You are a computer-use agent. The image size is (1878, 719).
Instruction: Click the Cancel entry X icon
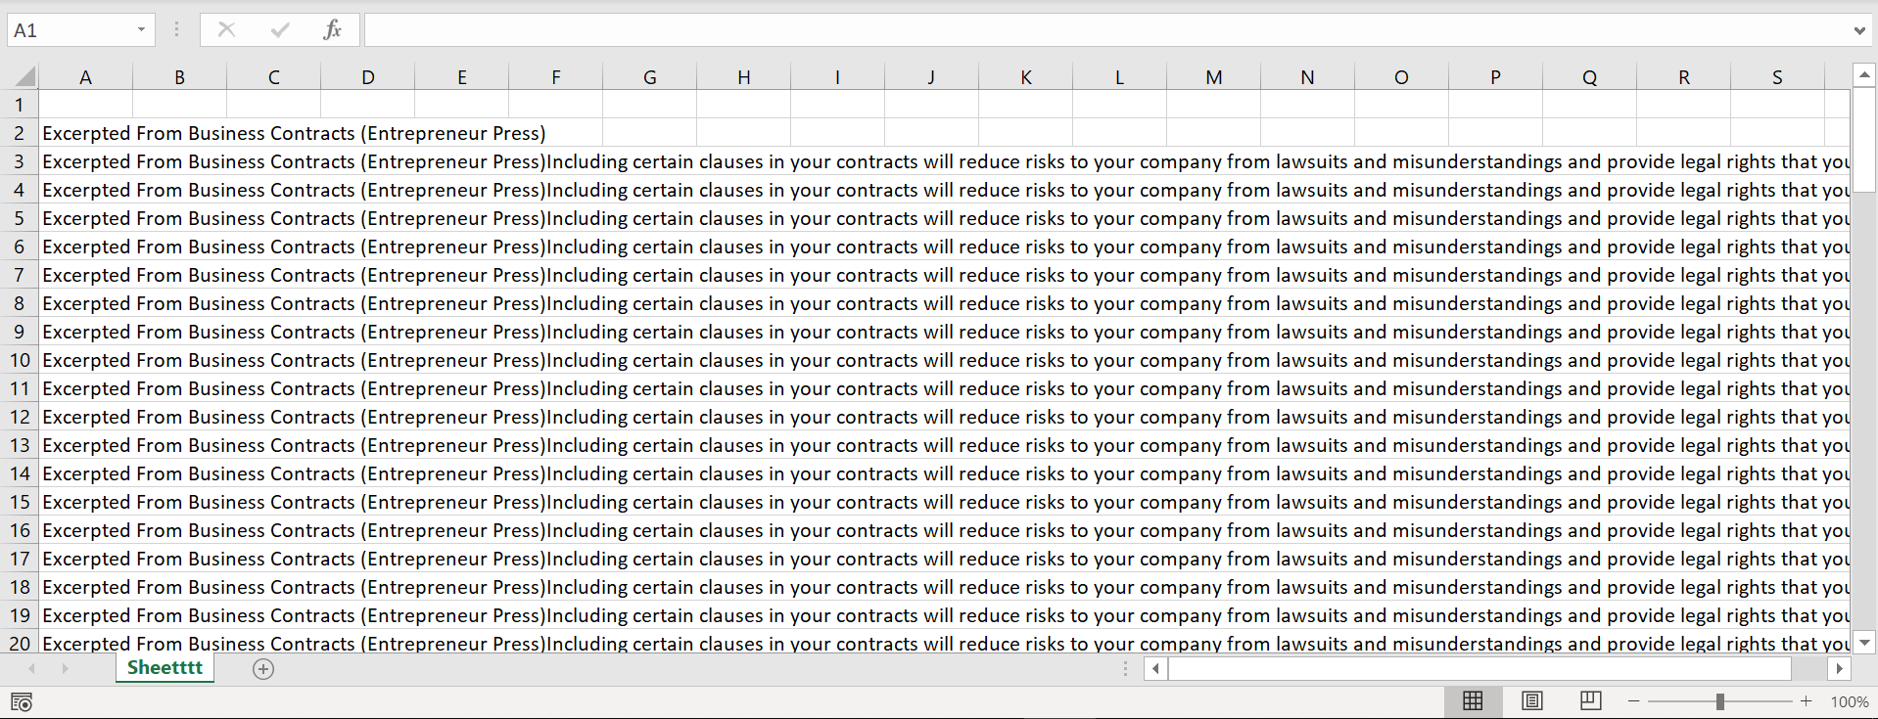pos(226,29)
